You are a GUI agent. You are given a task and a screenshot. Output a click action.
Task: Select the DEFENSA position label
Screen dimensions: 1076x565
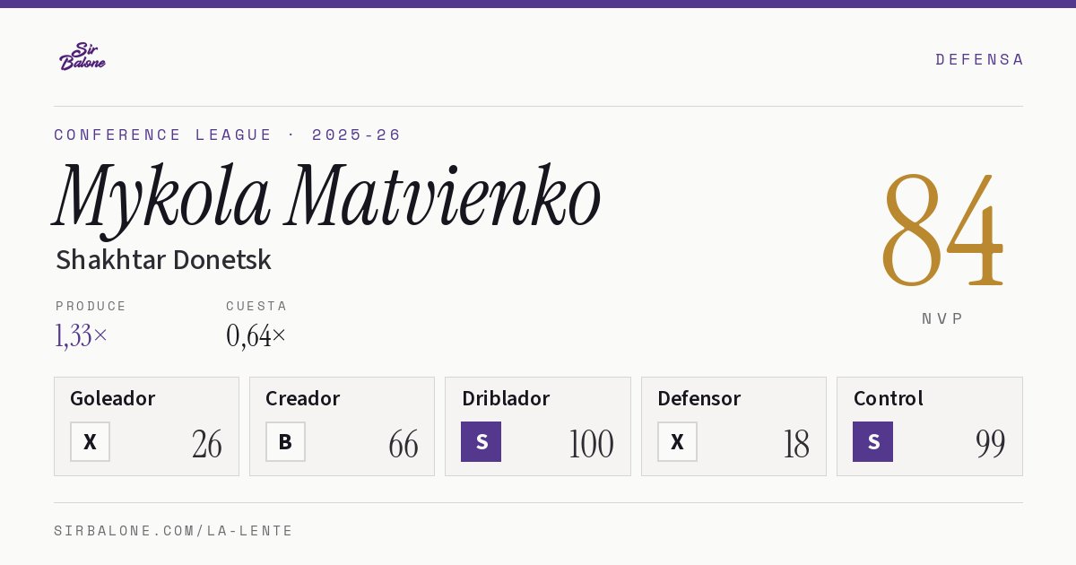pos(979,59)
